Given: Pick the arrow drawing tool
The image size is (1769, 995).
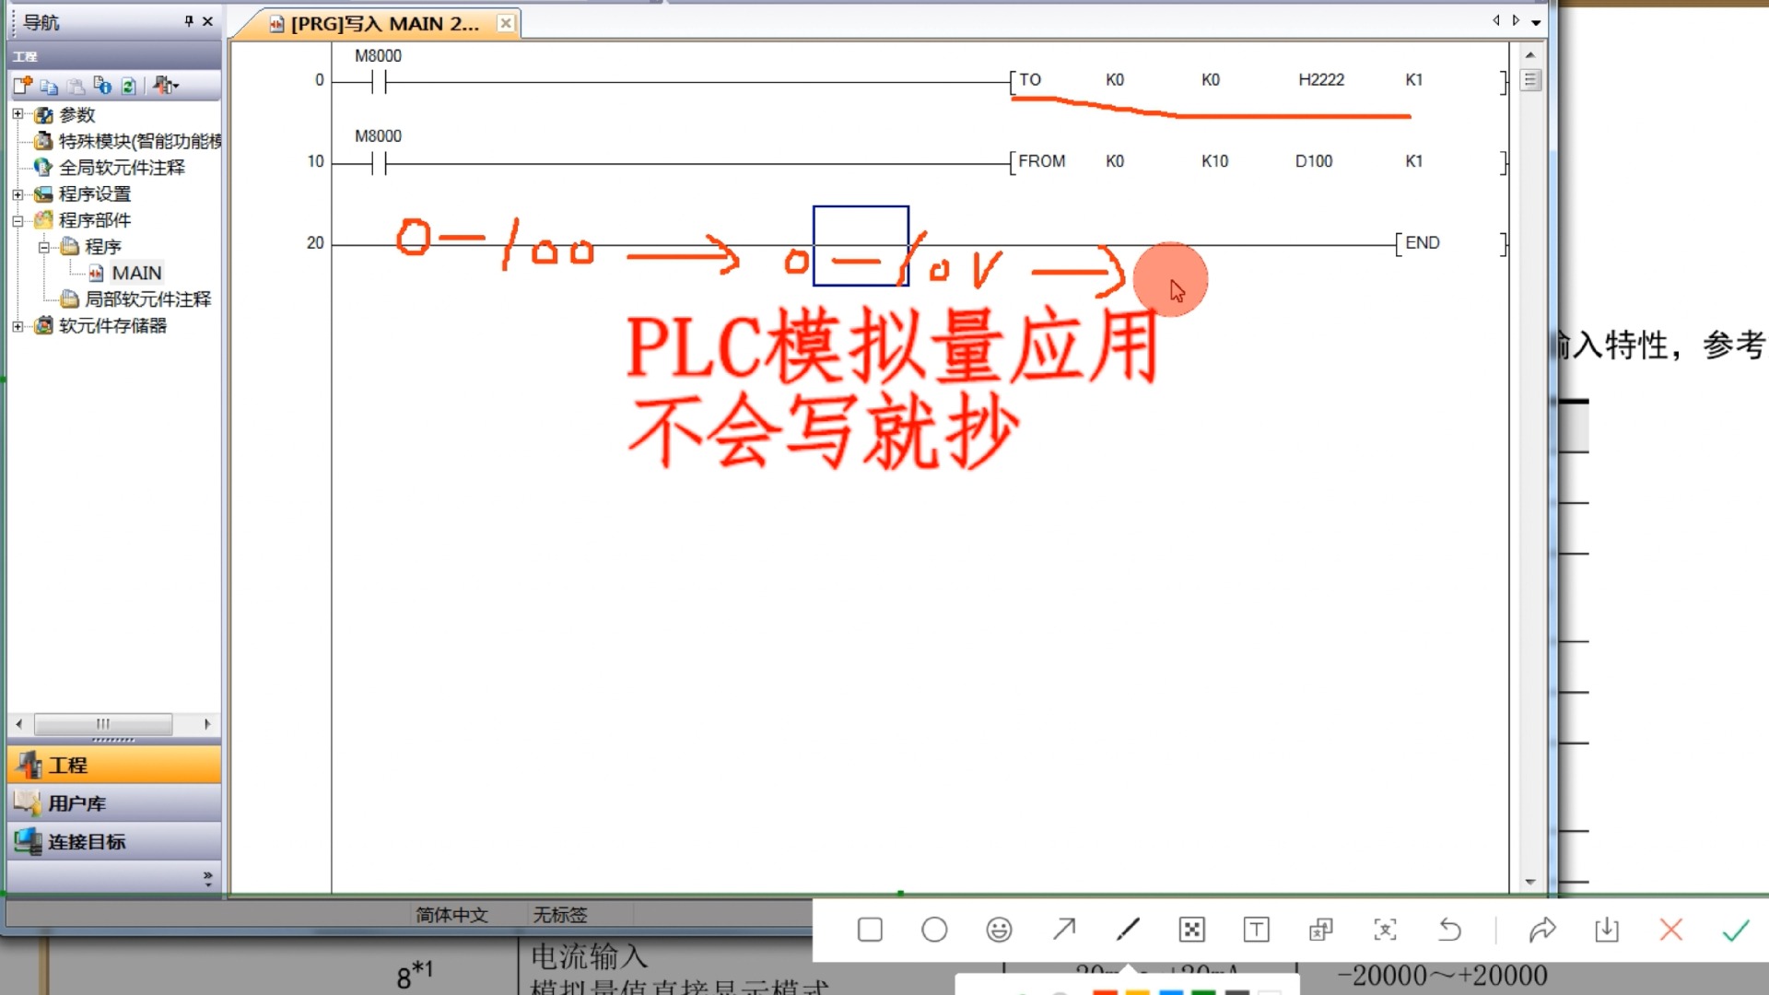Looking at the screenshot, I should pyautogui.click(x=1064, y=929).
